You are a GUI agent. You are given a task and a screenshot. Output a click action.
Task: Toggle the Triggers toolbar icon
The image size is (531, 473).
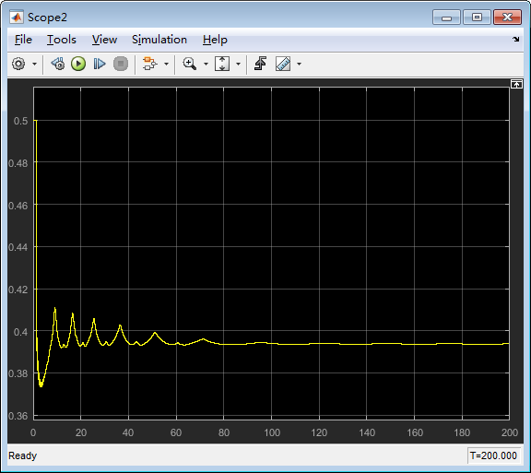pos(260,64)
